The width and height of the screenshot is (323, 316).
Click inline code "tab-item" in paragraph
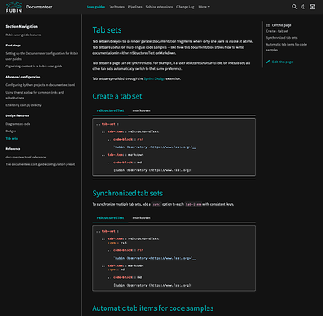pos(193,204)
